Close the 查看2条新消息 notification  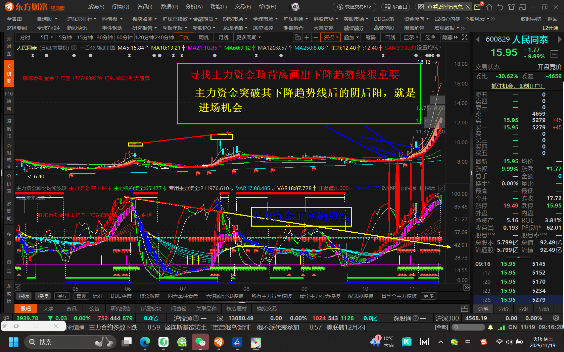[468, 7]
